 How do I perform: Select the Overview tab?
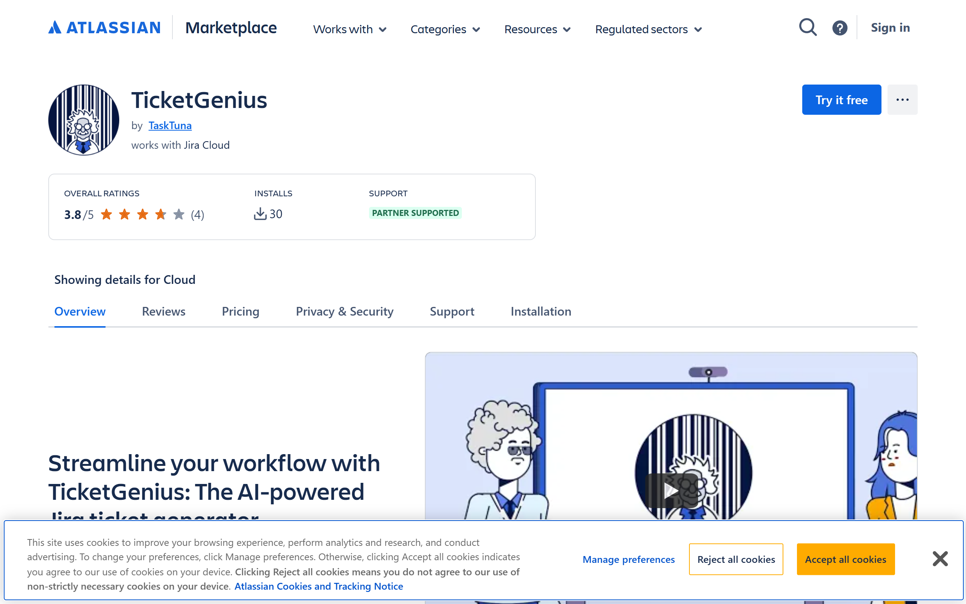[80, 311]
